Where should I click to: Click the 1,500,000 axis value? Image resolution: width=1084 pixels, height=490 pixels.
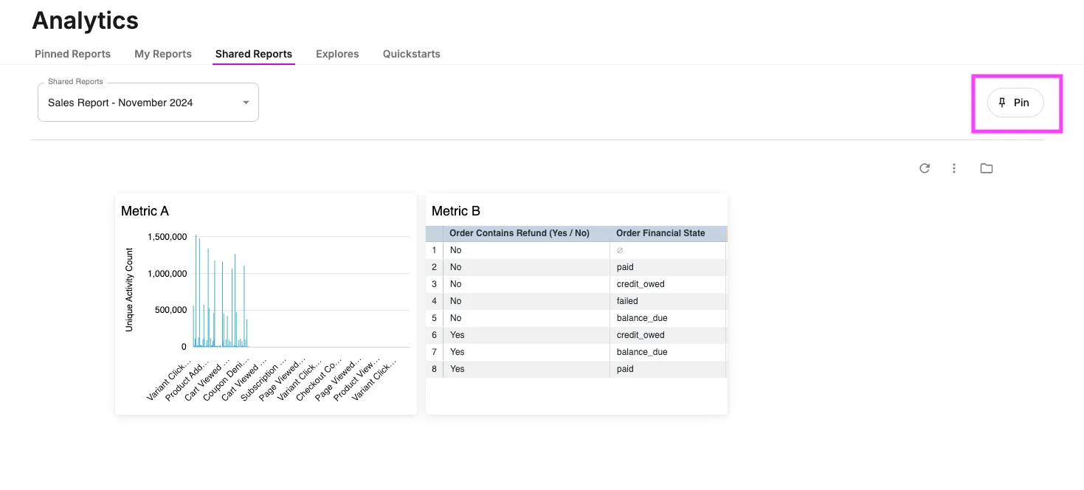(x=168, y=237)
